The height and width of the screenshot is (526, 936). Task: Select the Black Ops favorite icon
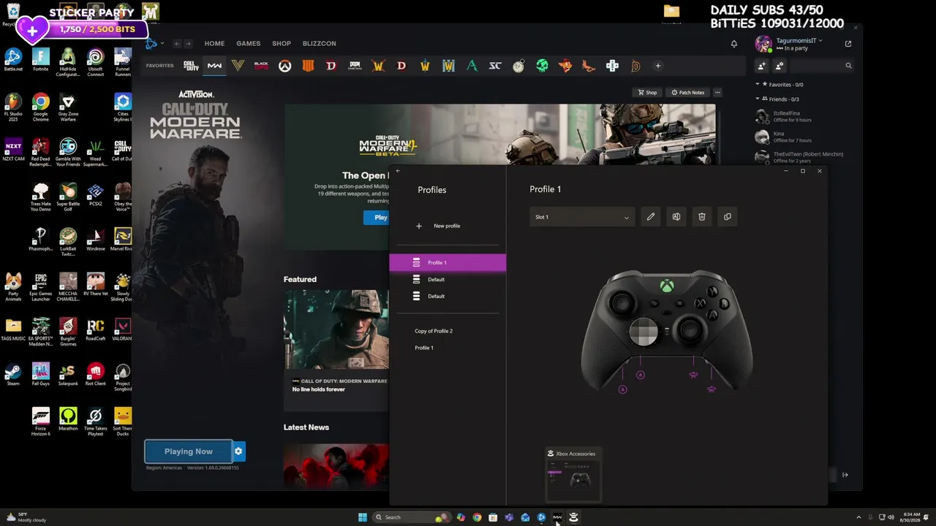pyautogui.click(x=261, y=66)
